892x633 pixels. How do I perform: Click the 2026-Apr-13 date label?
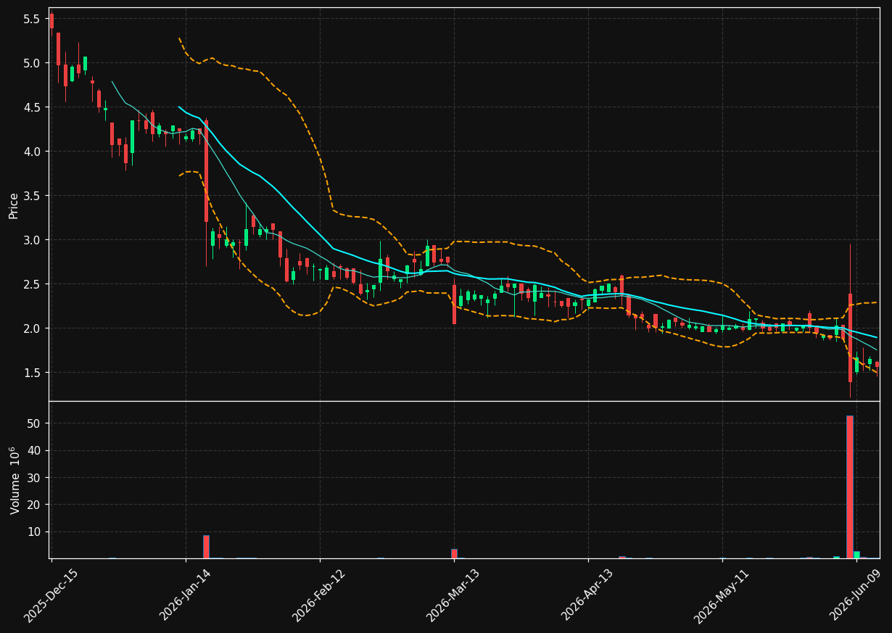click(588, 595)
